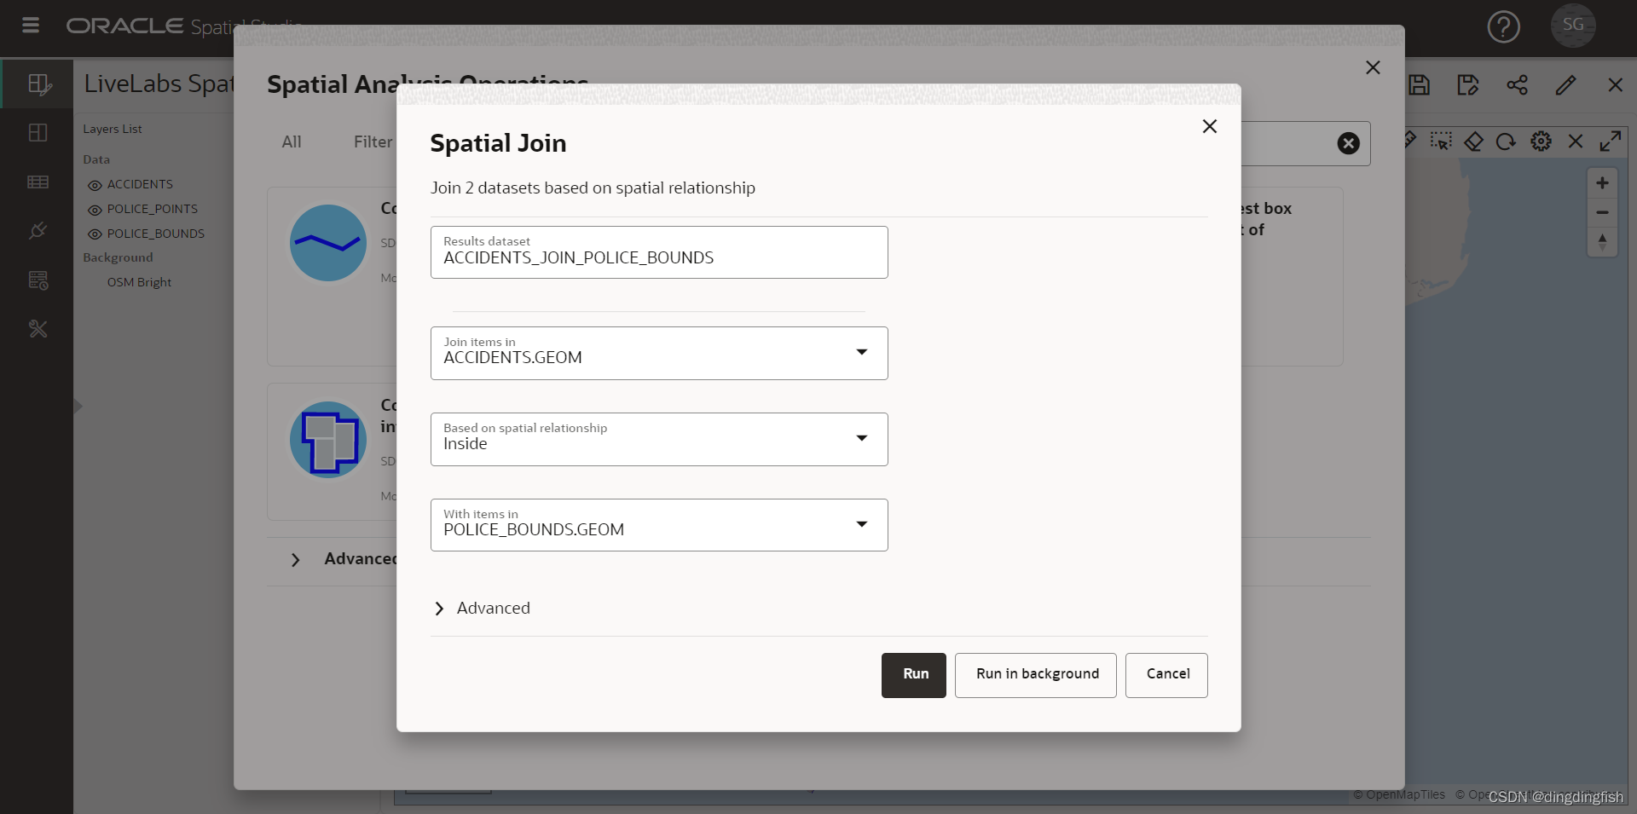Image resolution: width=1637 pixels, height=814 pixels.
Task: Zoom in on the map
Action: (x=1602, y=183)
